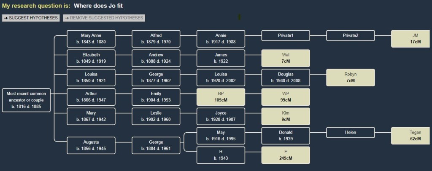Click the Augusta b. 1856 node
Screen dimensions: 432x171
pyautogui.click(x=91, y=145)
